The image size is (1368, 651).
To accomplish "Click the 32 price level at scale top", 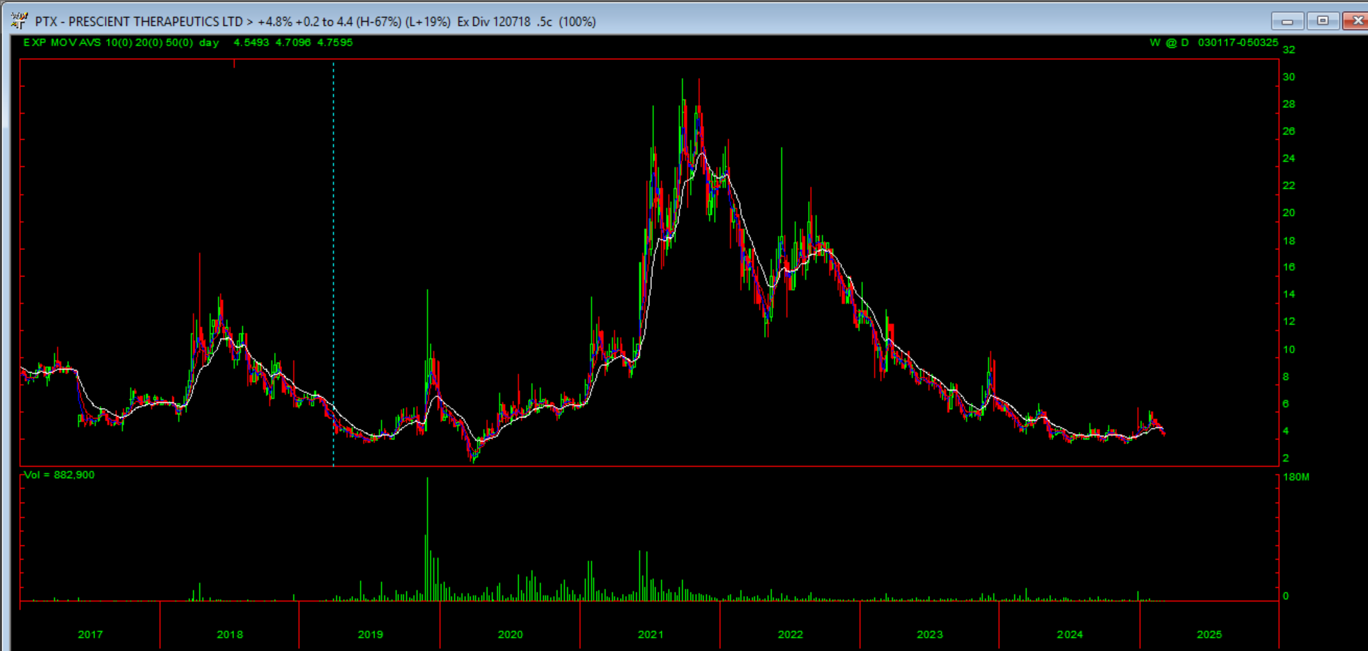I will click(1289, 49).
